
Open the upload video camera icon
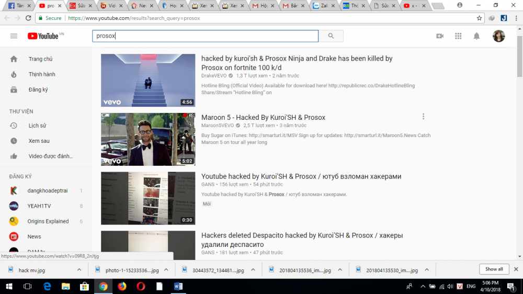point(440,36)
